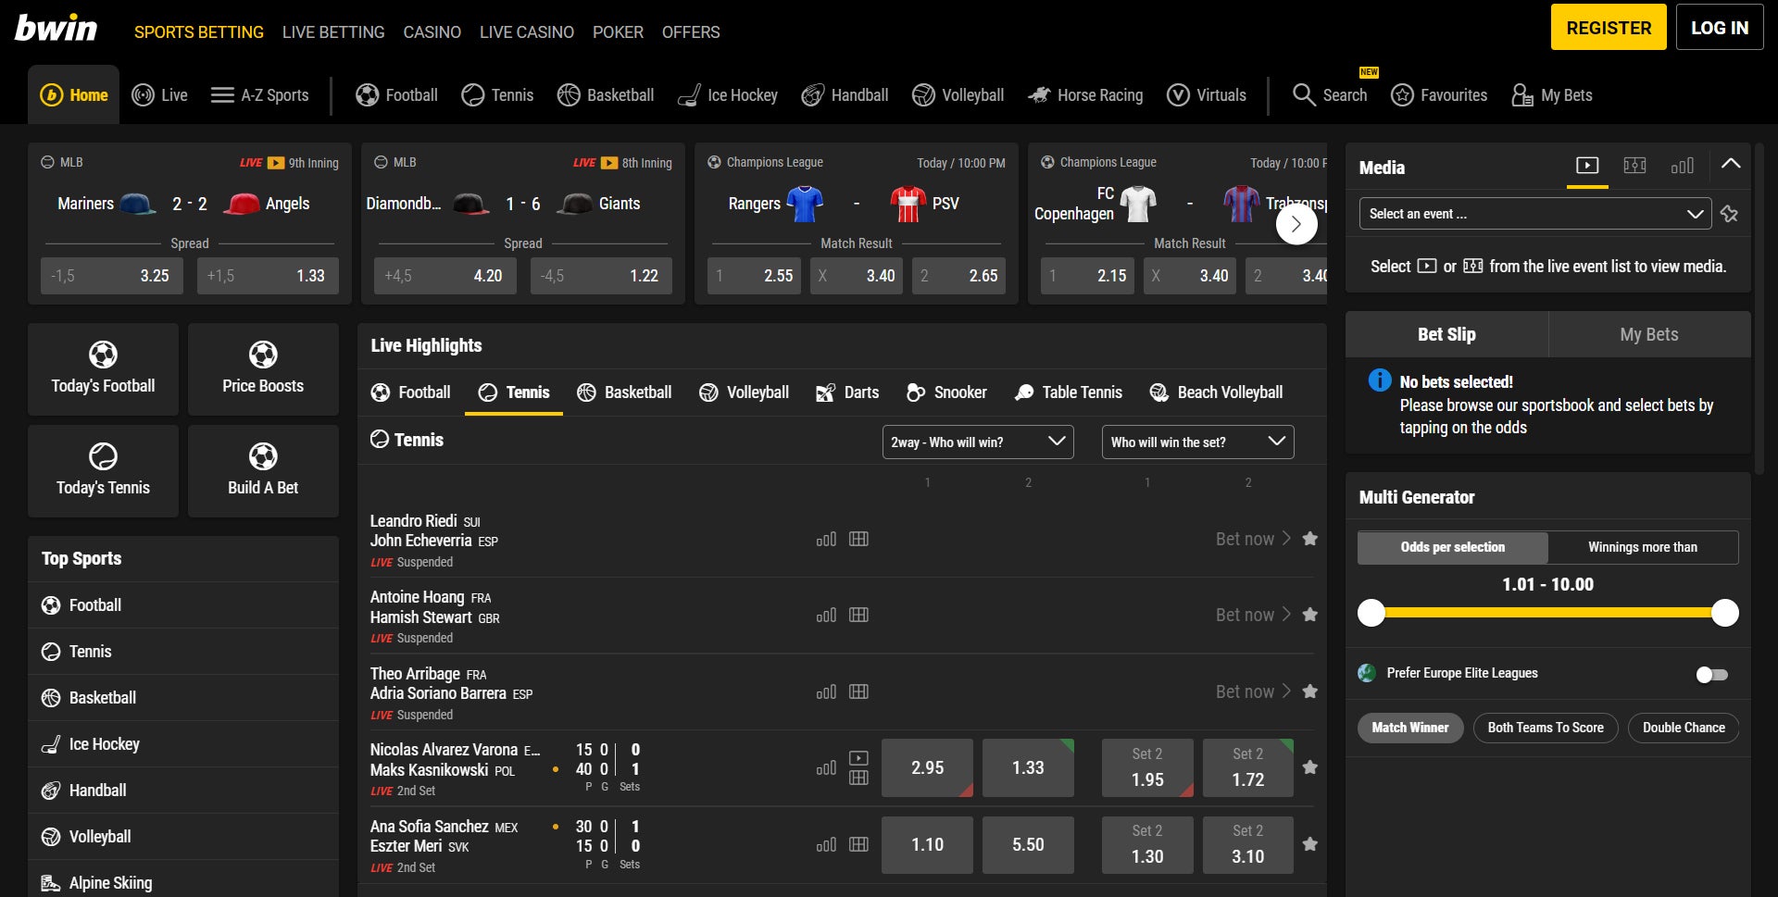Select the Media pitch animation icon

click(1634, 166)
